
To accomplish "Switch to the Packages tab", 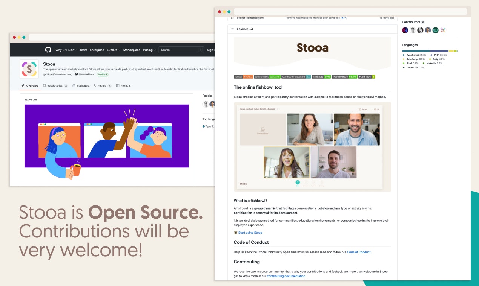I will (81, 86).
